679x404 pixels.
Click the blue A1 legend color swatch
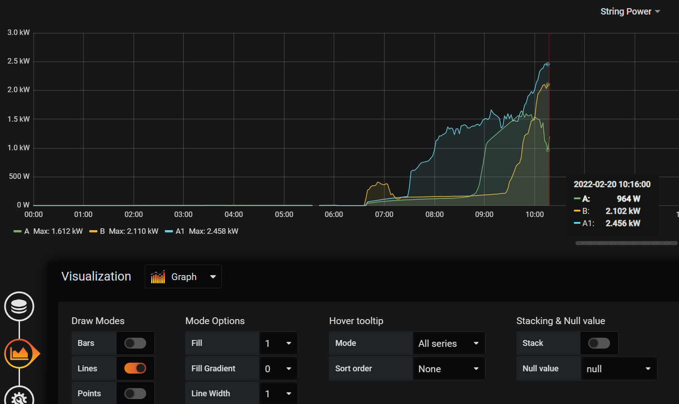[x=169, y=232]
